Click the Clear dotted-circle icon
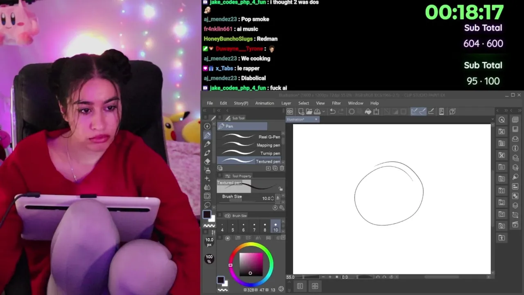The height and width of the screenshot is (295, 524). [x=351, y=111]
